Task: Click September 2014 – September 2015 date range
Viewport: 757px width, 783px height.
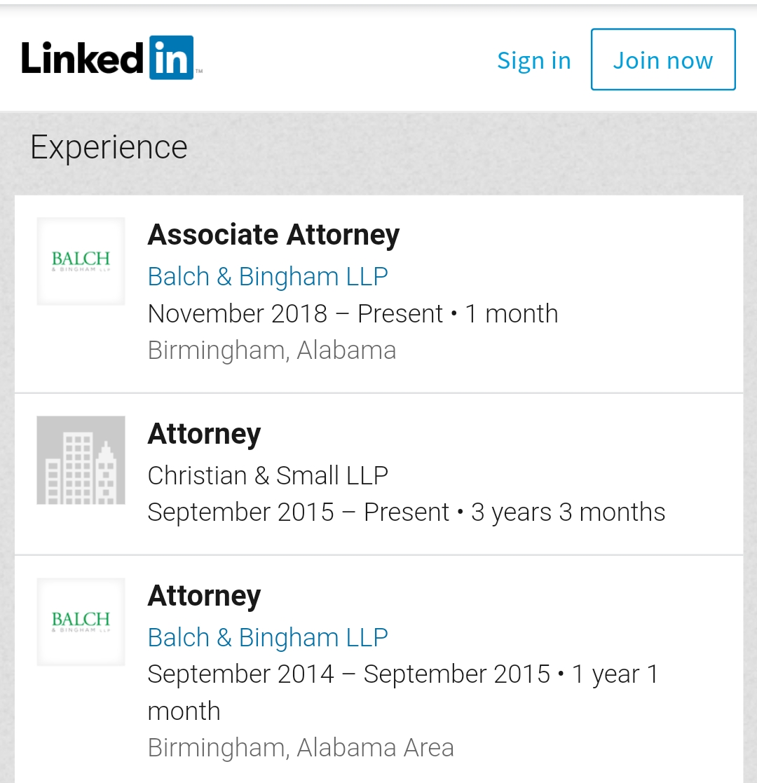Action: point(348,674)
